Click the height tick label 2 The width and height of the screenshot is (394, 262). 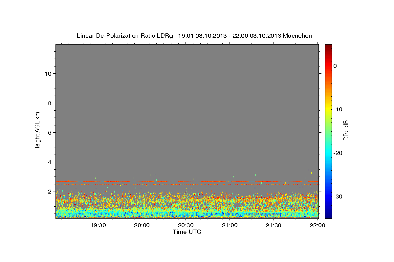(x=50, y=192)
